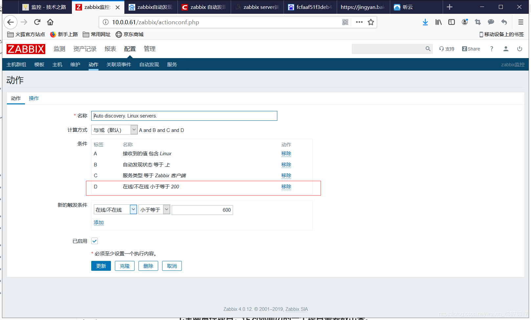531x320 pixels.
Task: Close the zabbix监控 browser tab
Action: coord(117,7)
